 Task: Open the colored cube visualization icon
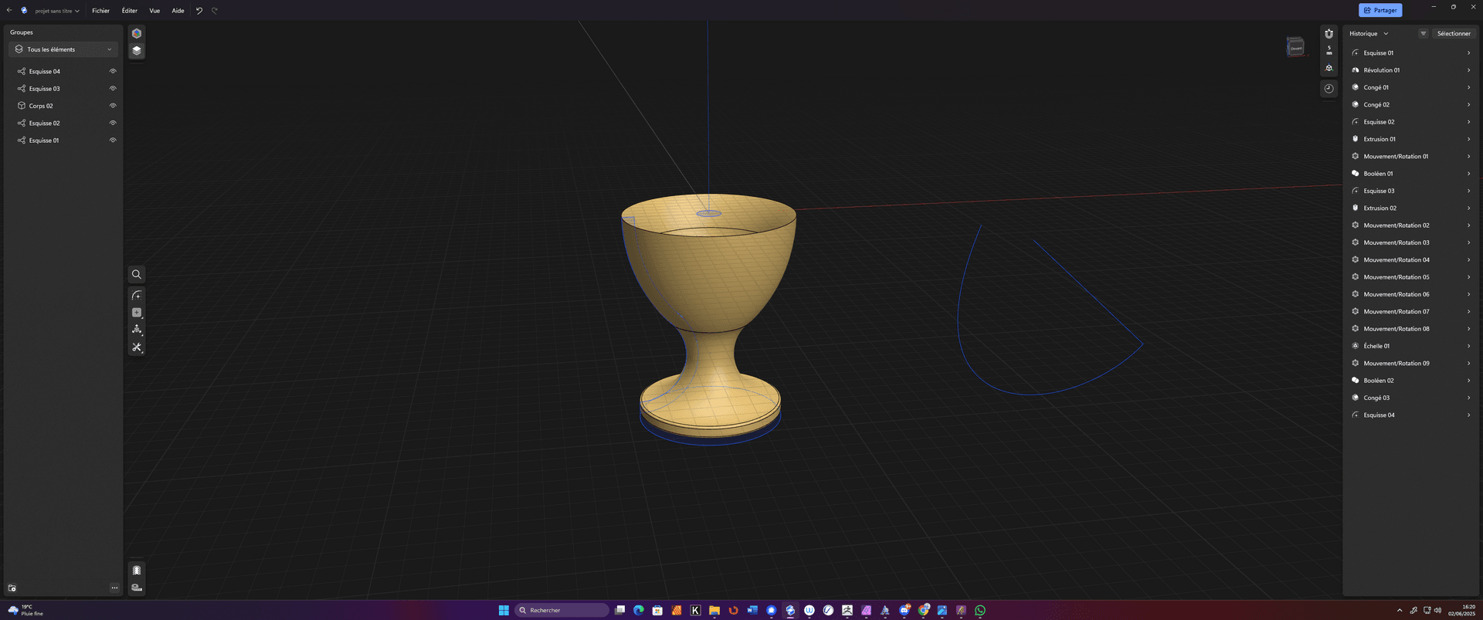(137, 33)
